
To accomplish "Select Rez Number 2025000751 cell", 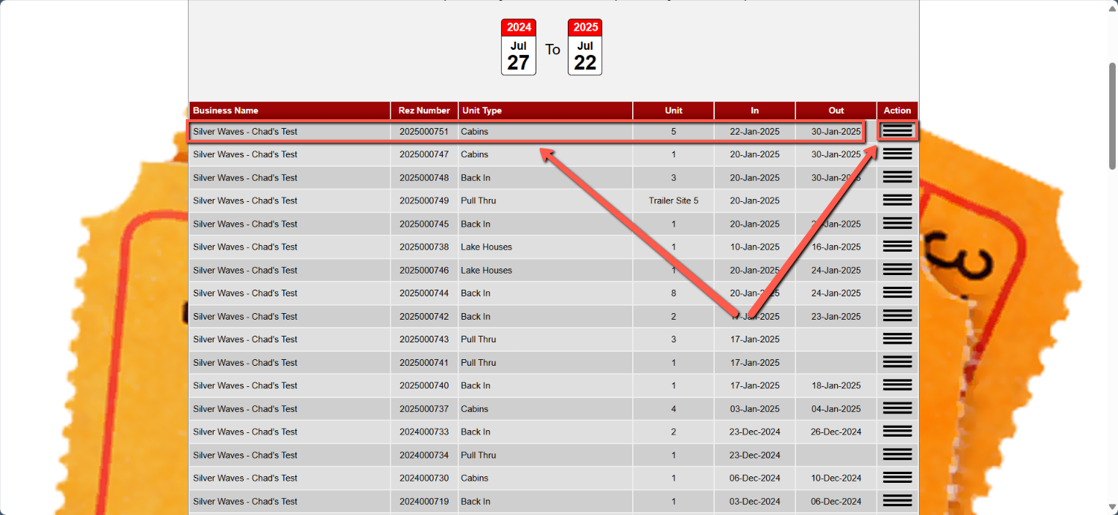I will [424, 132].
